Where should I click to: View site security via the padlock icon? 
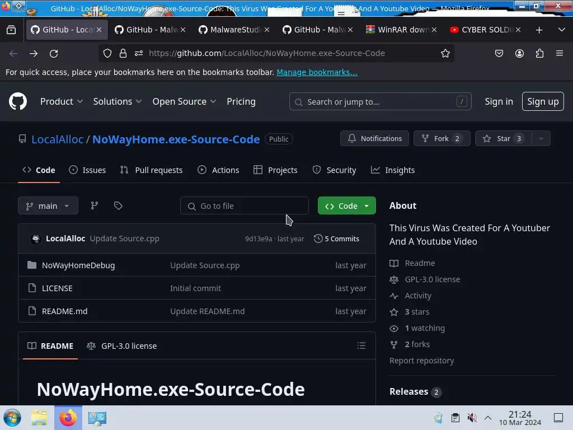tap(123, 53)
